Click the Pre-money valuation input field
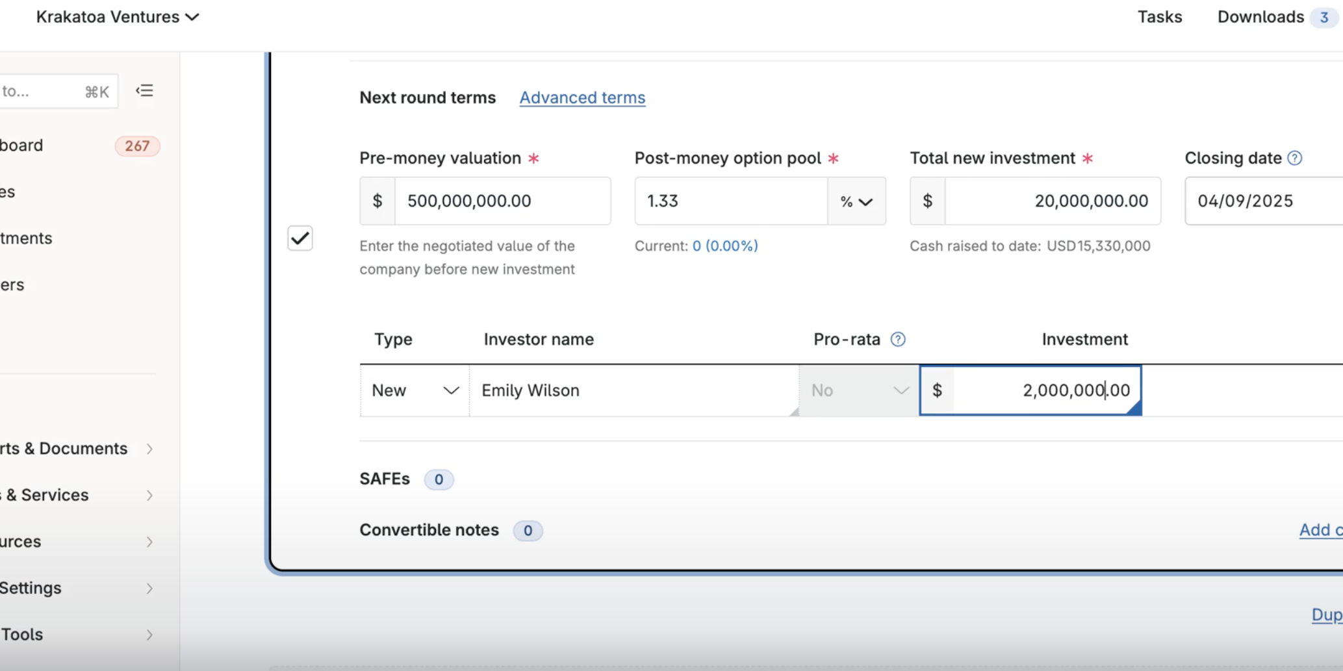The width and height of the screenshot is (1343, 671). click(504, 201)
